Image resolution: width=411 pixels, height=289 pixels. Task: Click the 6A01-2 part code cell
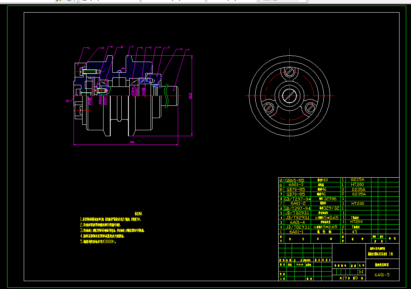coord(298,203)
